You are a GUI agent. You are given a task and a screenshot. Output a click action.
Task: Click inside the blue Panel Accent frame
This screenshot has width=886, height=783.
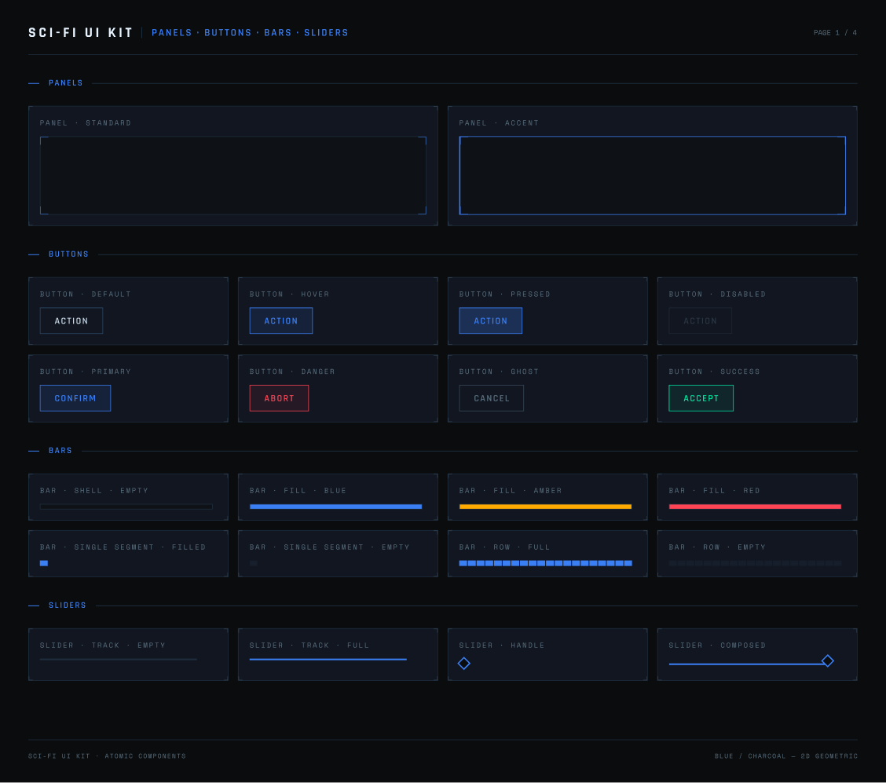[652, 175]
